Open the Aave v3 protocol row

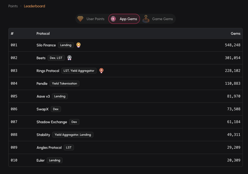(125, 96)
